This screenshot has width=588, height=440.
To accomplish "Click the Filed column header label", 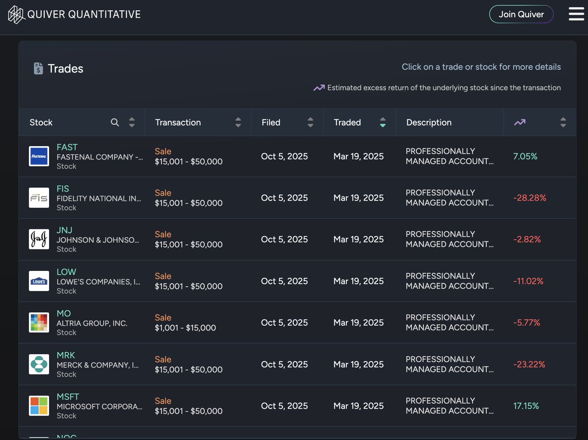I will [x=271, y=122].
